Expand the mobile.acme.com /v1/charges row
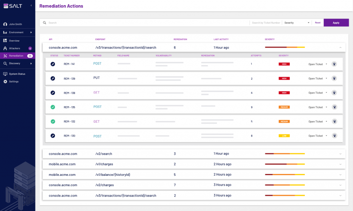Screen dimensions: 353x211 tap(340, 164)
